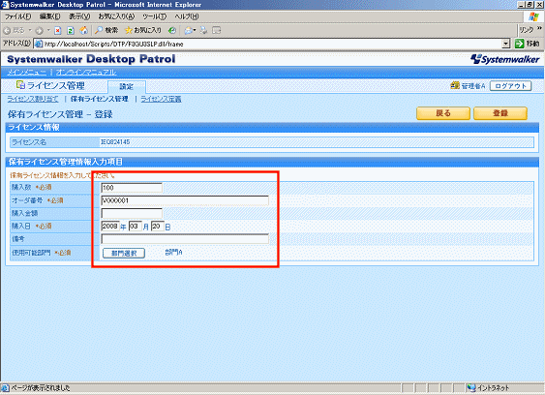Click the purchase month field 03
The image size is (545, 395).
136,227
